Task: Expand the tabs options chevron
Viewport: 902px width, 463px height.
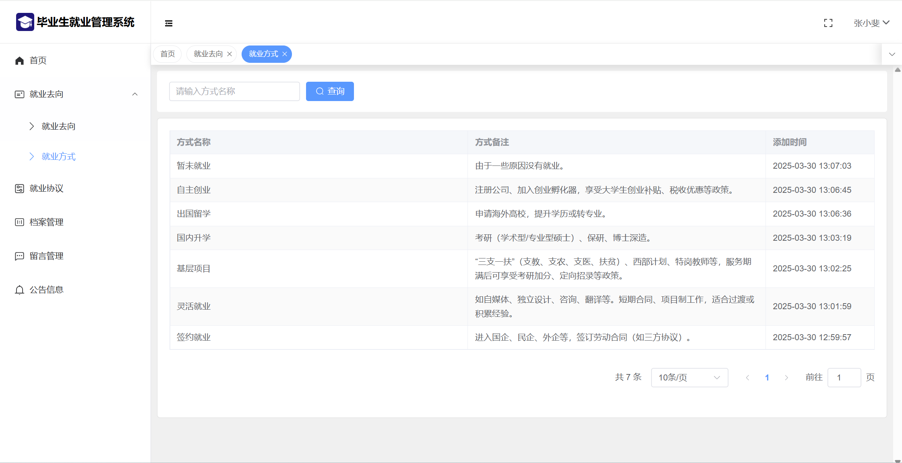Action: click(x=892, y=54)
